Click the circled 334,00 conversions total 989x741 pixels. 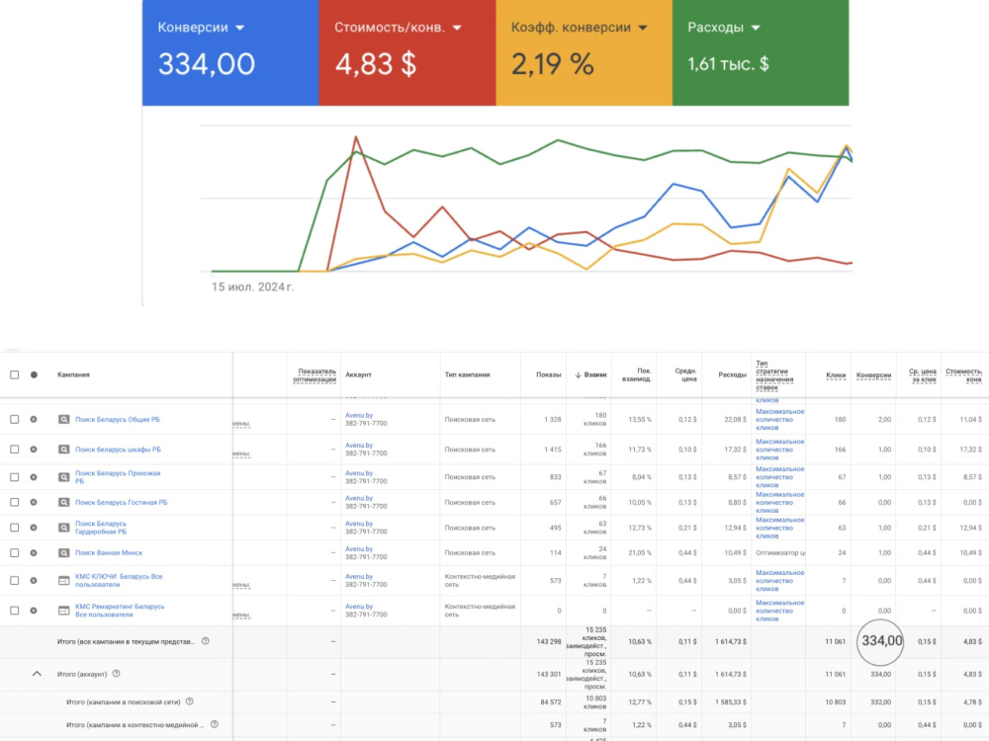point(880,641)
